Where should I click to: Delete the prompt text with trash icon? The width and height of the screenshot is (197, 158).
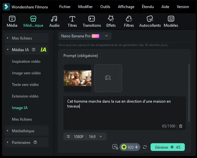181,126
